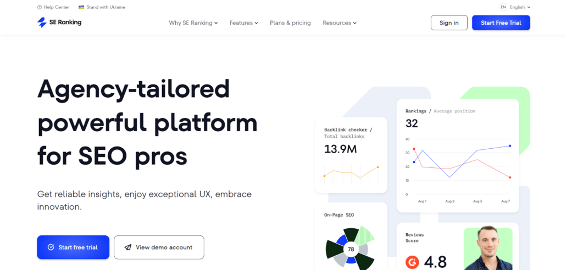
Task: Expand the English language dropdown
Action: pos(520,7)
